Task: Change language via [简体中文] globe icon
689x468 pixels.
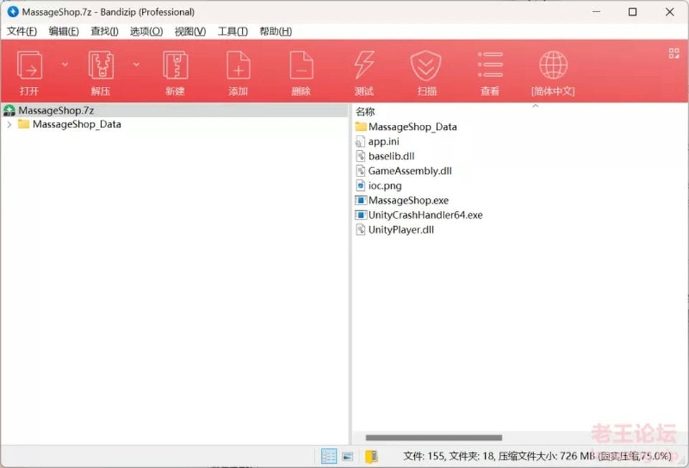Action: [553, 65]
